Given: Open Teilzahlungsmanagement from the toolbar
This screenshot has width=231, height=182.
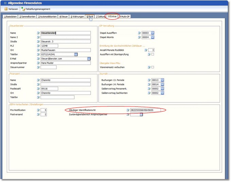Looking at the screenshot, I should (36, 9).
